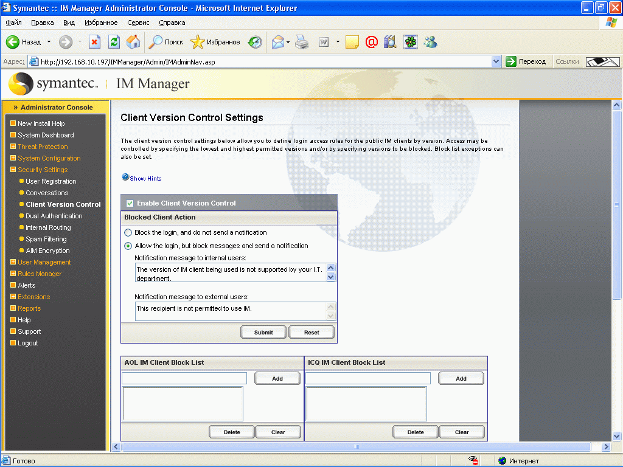Viewport: 623px width, 467px height.
Task: Click Add in ICQ IM Client Block List
Action: pyautogui.click(x=461, y=378)
